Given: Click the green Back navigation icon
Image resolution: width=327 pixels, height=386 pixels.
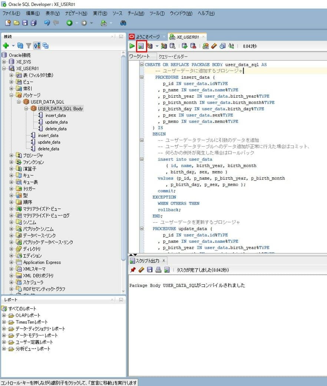Looking at the screenshot, I should tap(70, 23).
